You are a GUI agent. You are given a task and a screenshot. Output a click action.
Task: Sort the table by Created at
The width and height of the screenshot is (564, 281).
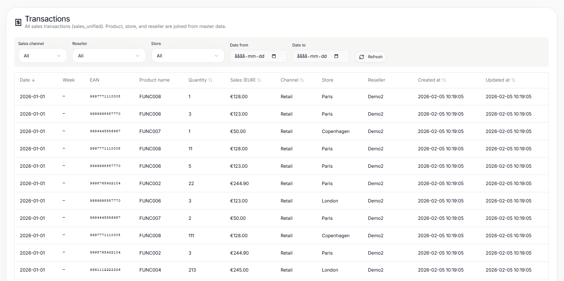(444, 80)
